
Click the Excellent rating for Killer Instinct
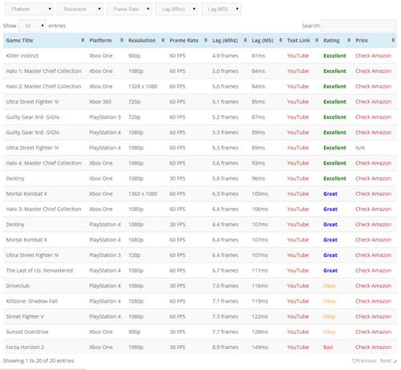pyautogui.click(x=334, y=55)
